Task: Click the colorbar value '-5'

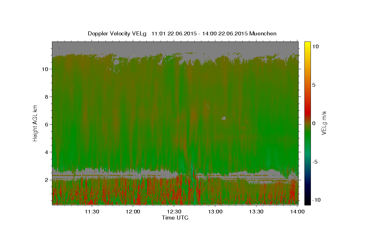Action: (315, 162)
